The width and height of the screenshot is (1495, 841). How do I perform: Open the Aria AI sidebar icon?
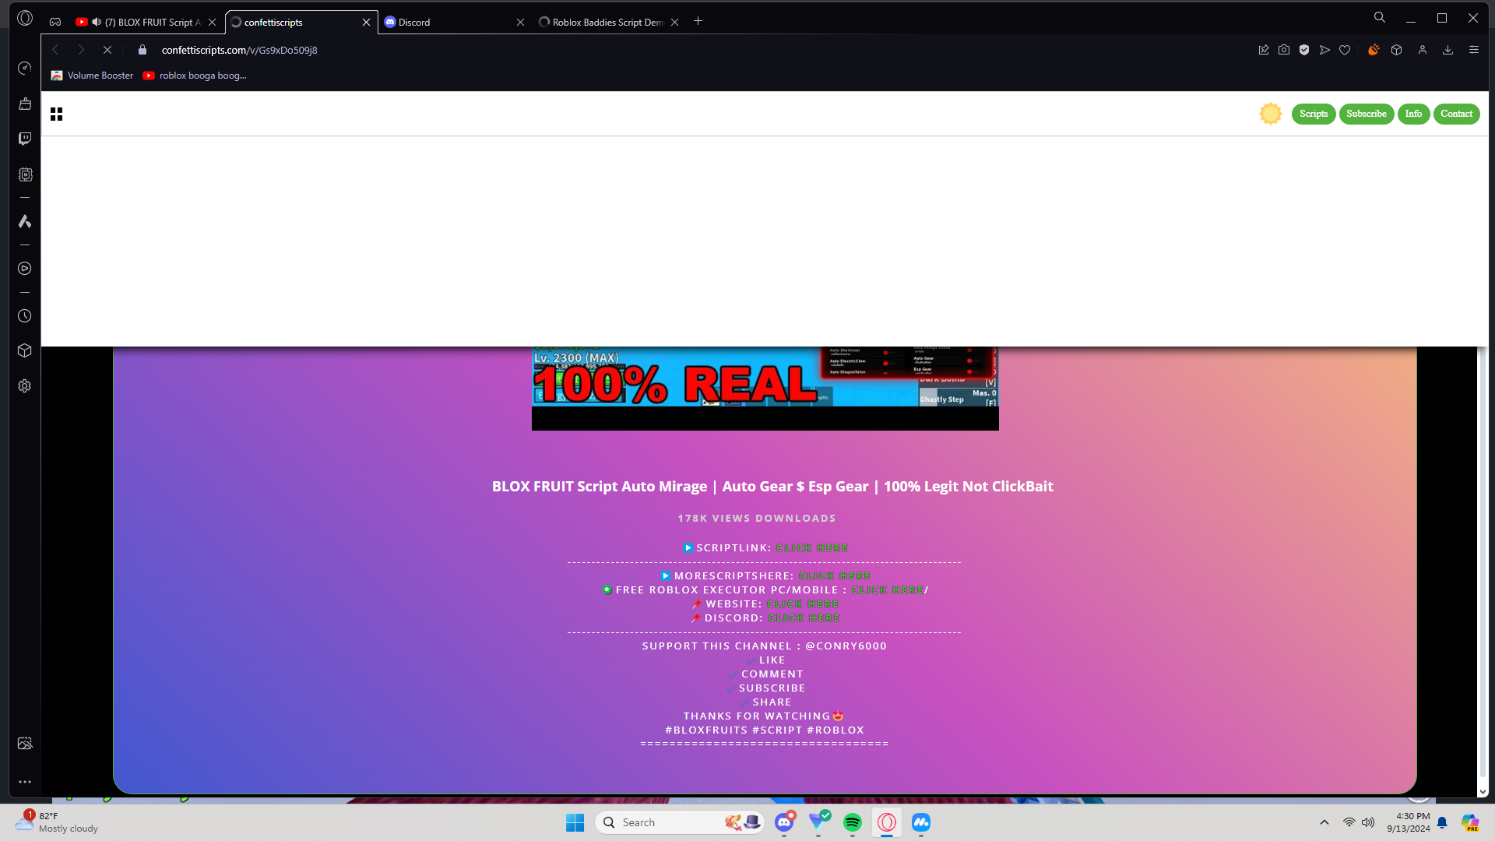[x=25, y=222]
